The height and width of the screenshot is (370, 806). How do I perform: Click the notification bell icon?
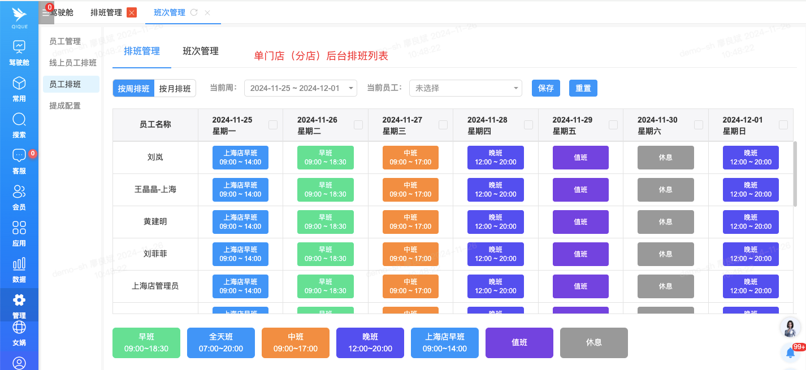[791, 353]
